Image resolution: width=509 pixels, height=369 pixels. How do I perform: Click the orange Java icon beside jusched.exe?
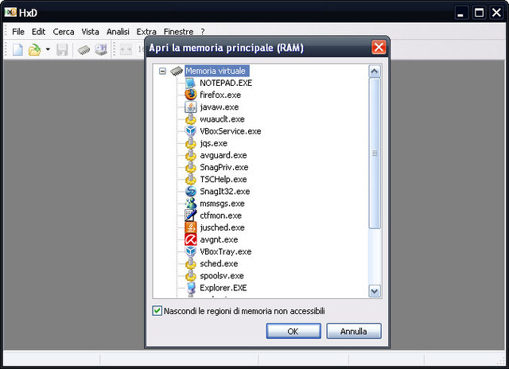pyautogui.click(x=191, y=227)
